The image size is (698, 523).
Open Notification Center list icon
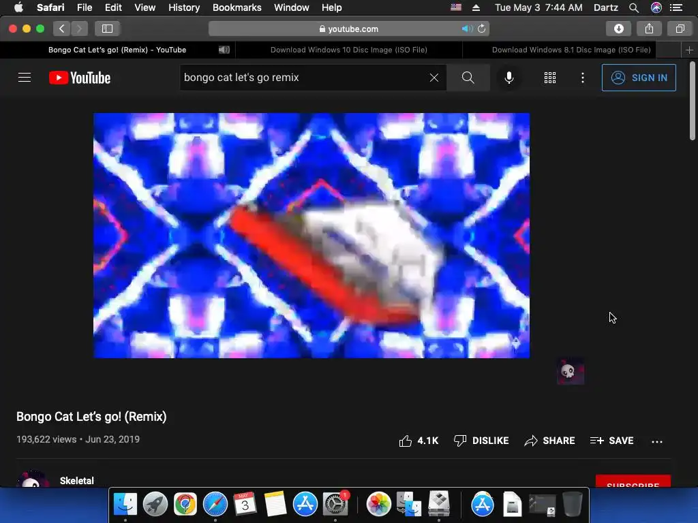pos(676,7)
